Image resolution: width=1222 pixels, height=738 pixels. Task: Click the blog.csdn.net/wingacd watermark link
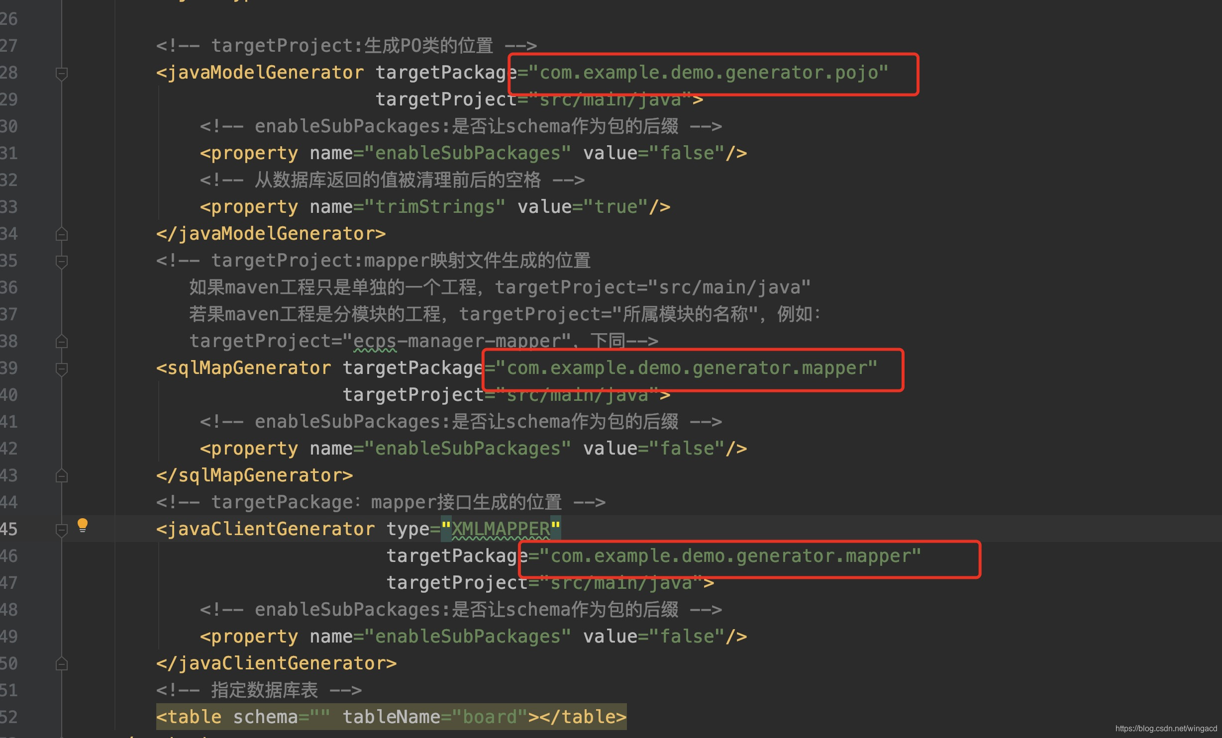[1165, 729]
